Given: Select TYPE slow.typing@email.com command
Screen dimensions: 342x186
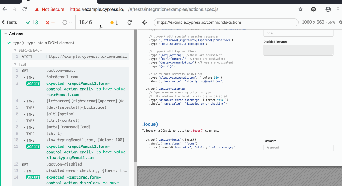Looking at the screenshot, I should (71, 140).
